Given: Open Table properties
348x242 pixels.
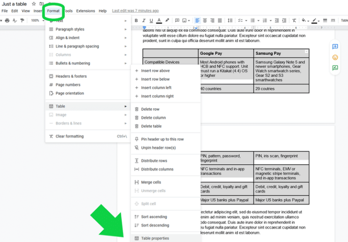Looking at the screenshot, I should pyautogui.click(x=166, y=238).
